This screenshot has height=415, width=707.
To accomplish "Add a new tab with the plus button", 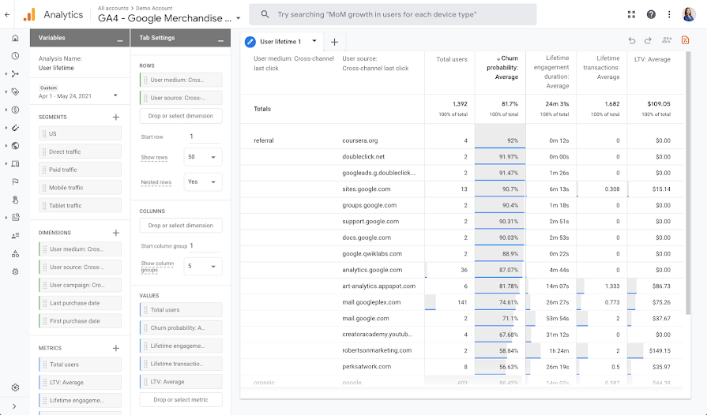I will pyautogui.click(x=335, y=42).
